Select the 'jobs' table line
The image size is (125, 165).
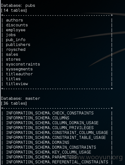tap(11, 35)
